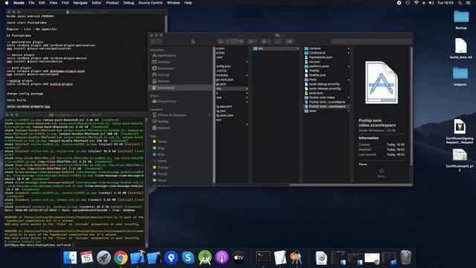Open the Xcode app menu
Viewport: 476px width, 268px height.
tap(19, 3)
